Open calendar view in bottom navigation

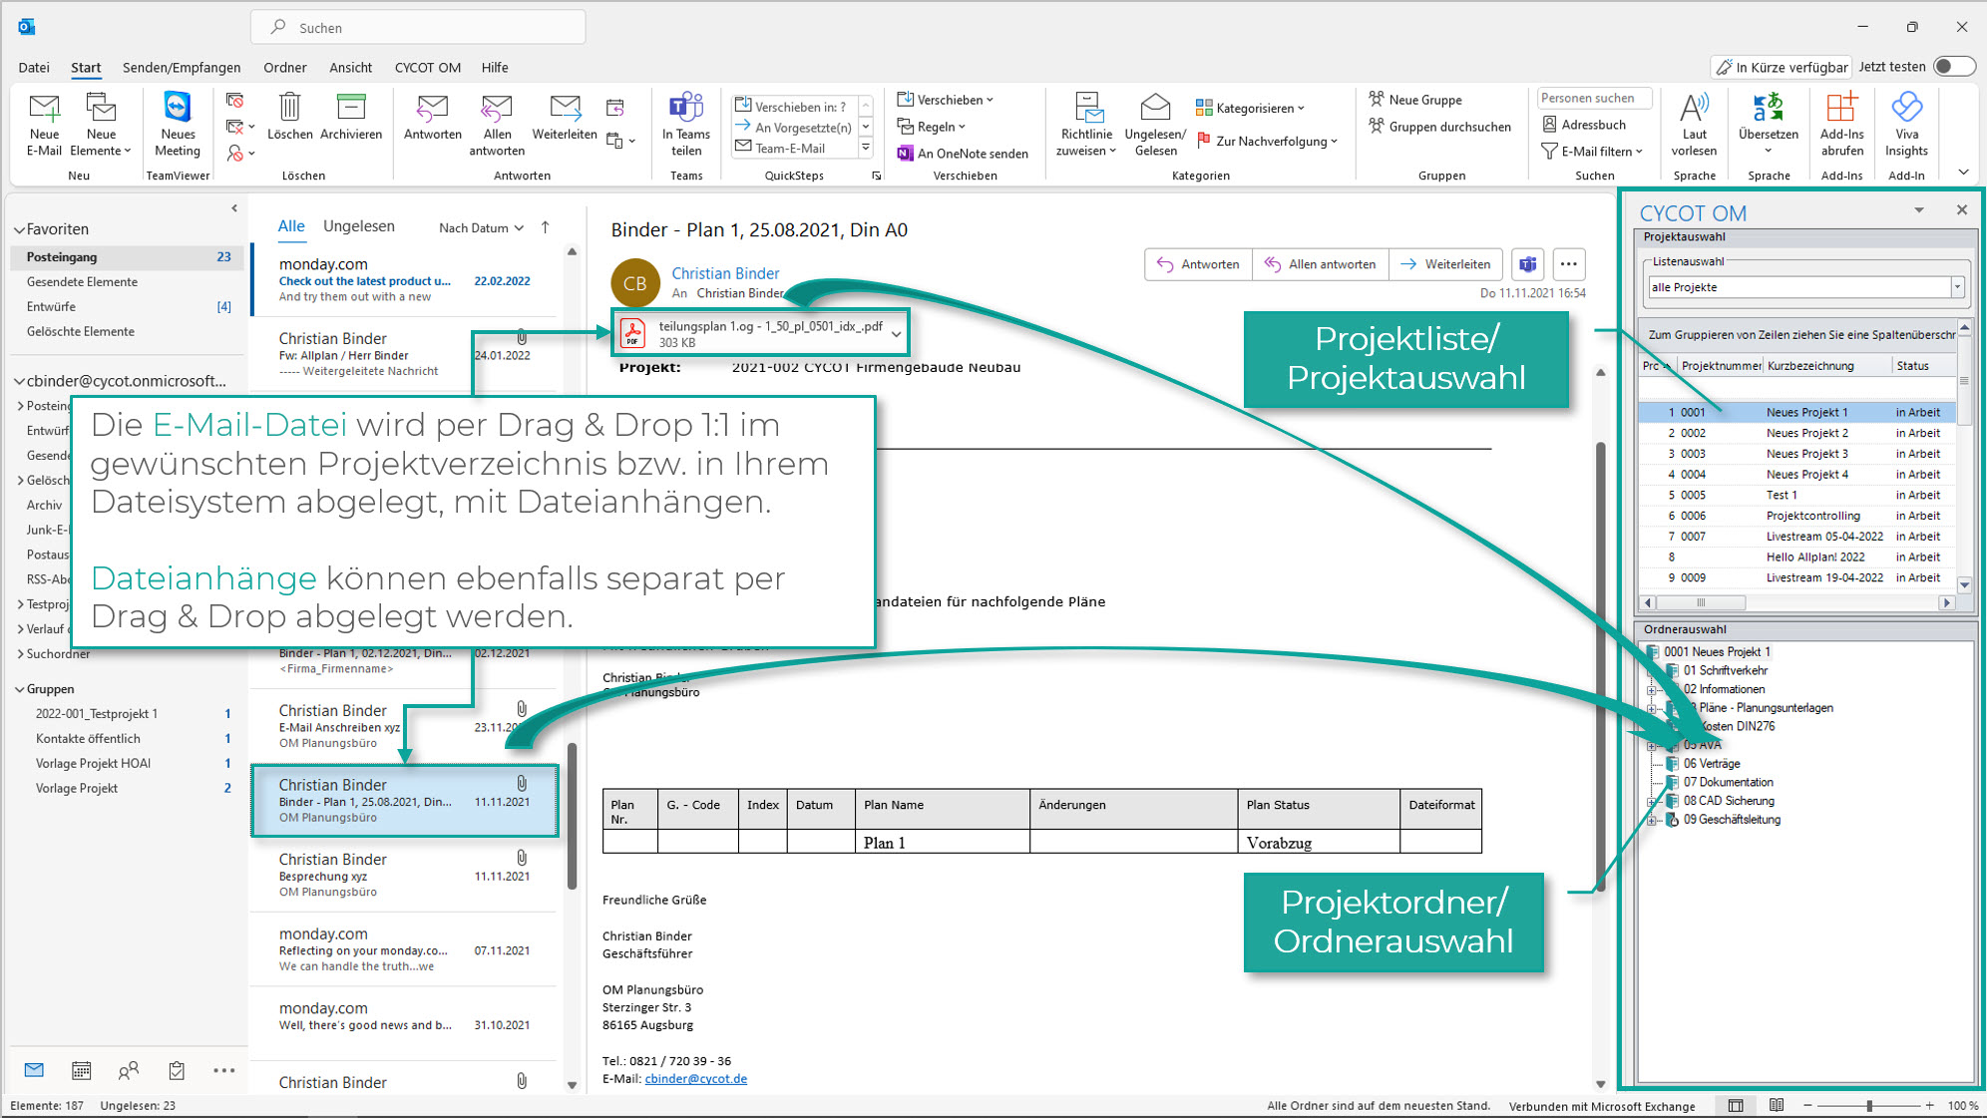coord(82,1070)
